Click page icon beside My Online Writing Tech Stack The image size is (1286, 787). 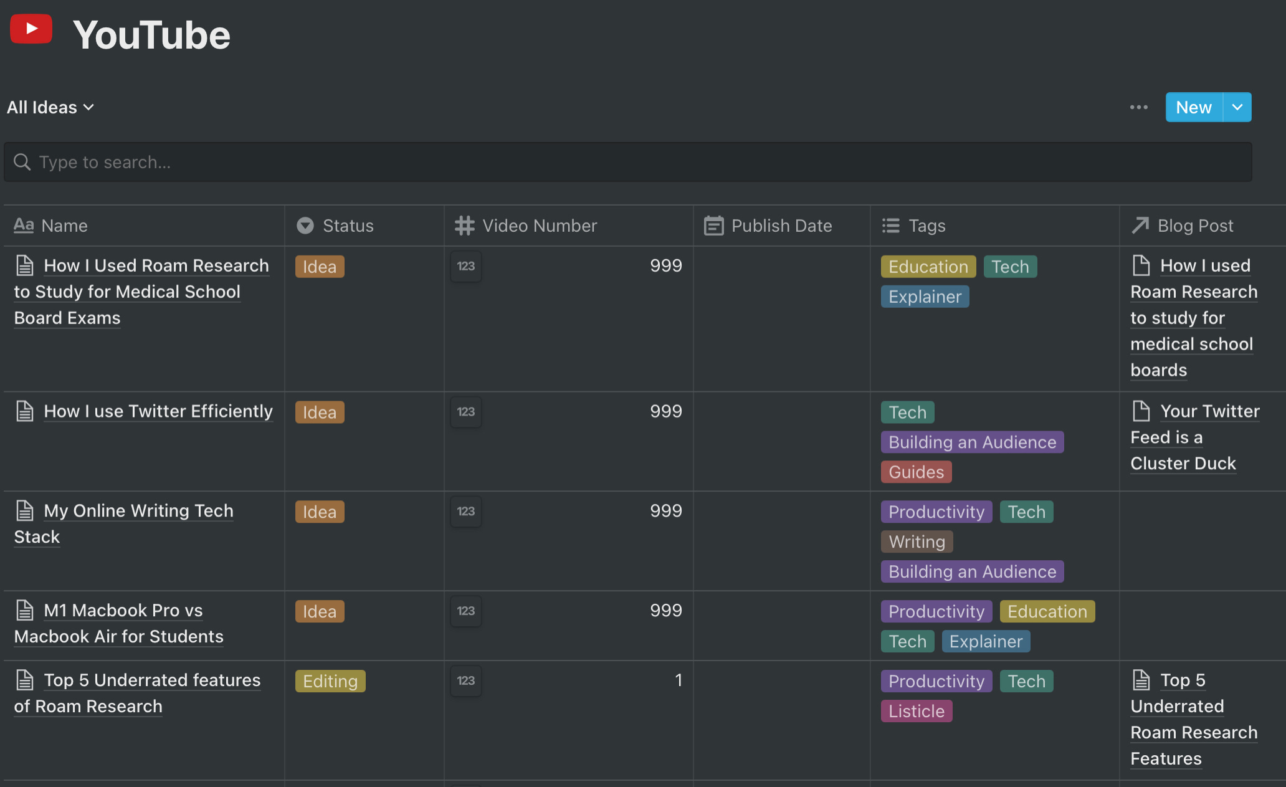point(25,511)
